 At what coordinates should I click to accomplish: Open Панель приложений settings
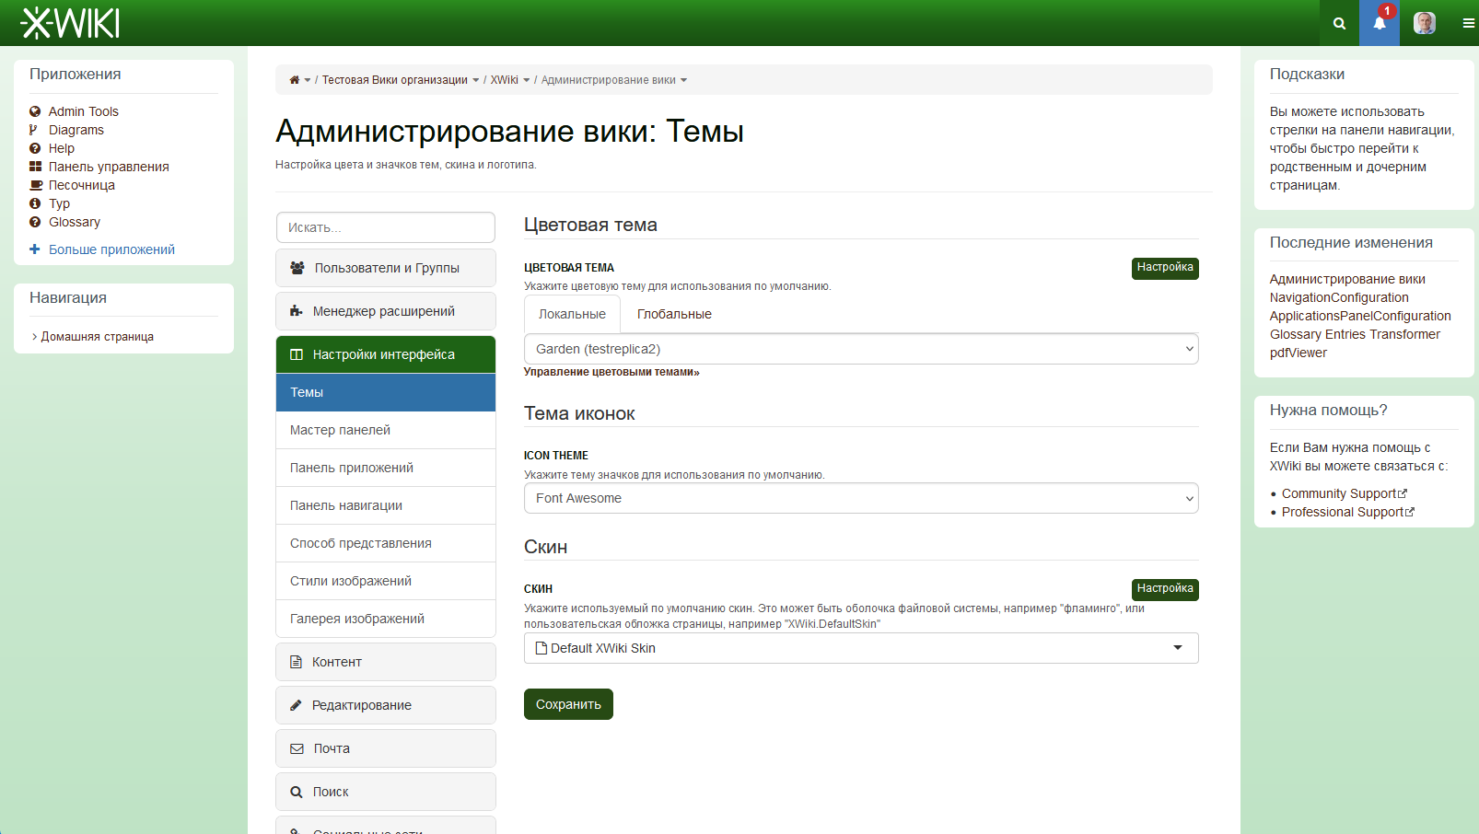coord(386,468)
